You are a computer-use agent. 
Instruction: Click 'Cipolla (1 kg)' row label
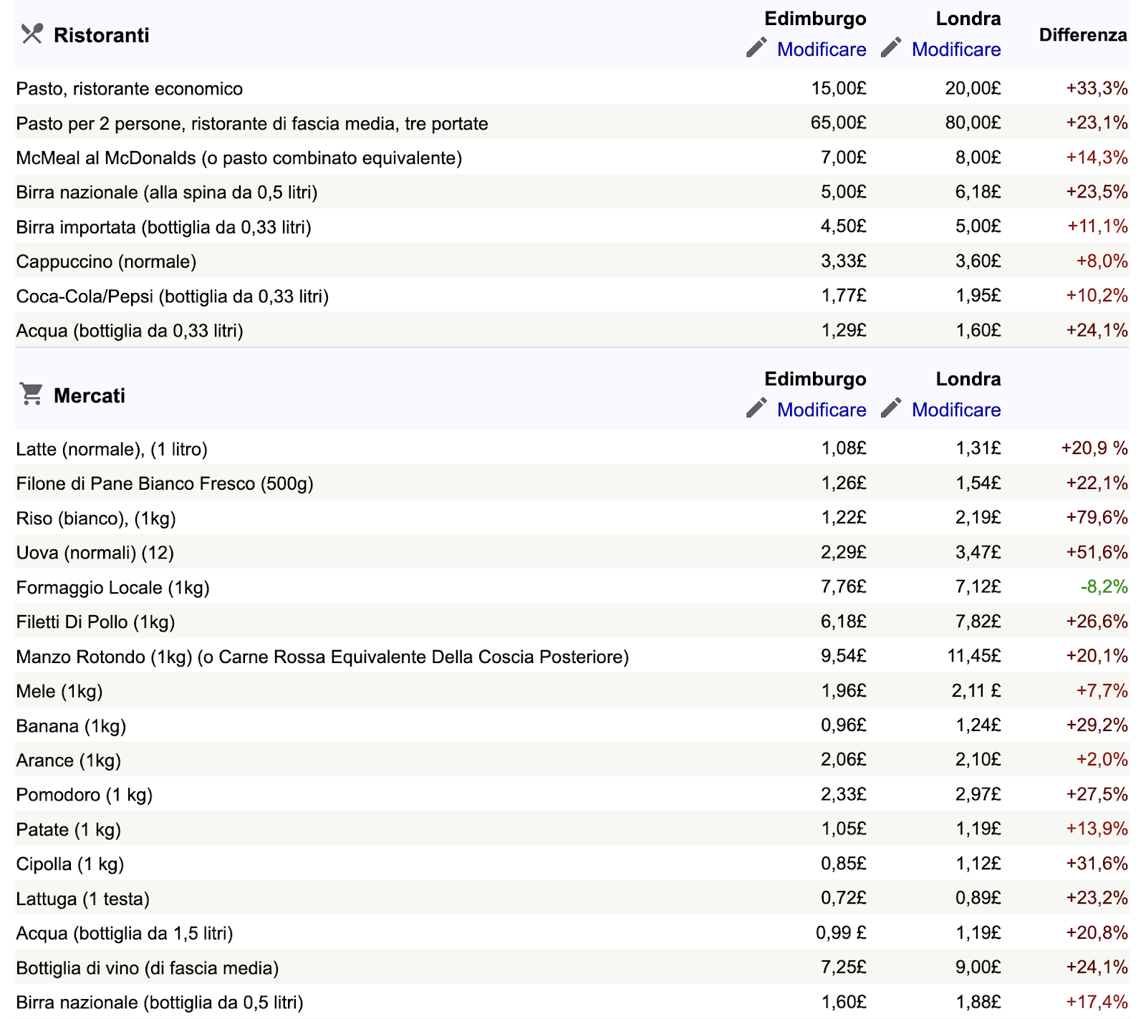coord(70,864)
